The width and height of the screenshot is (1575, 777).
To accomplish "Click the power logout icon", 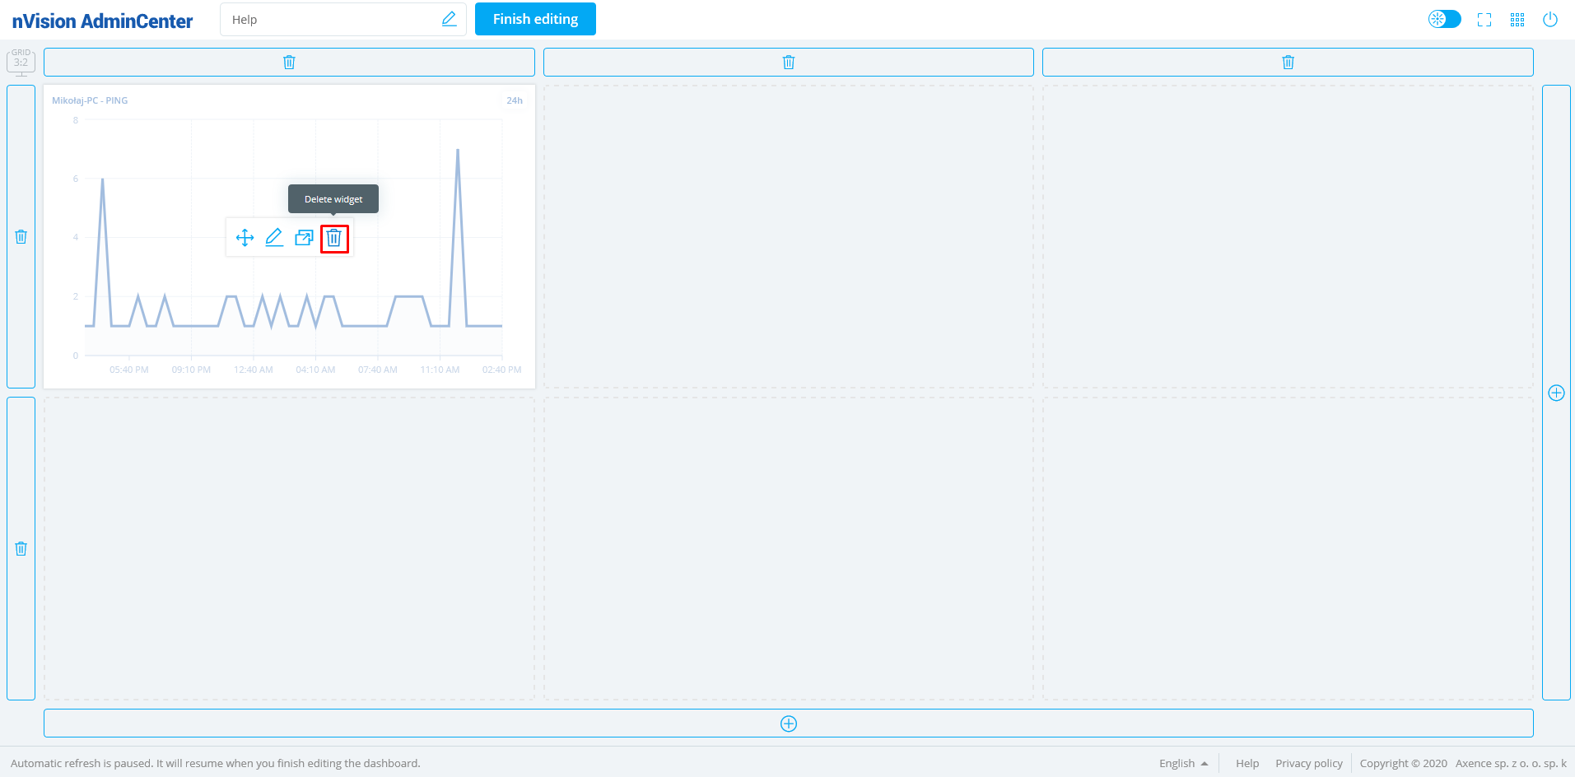I will tap(1550, 20).
